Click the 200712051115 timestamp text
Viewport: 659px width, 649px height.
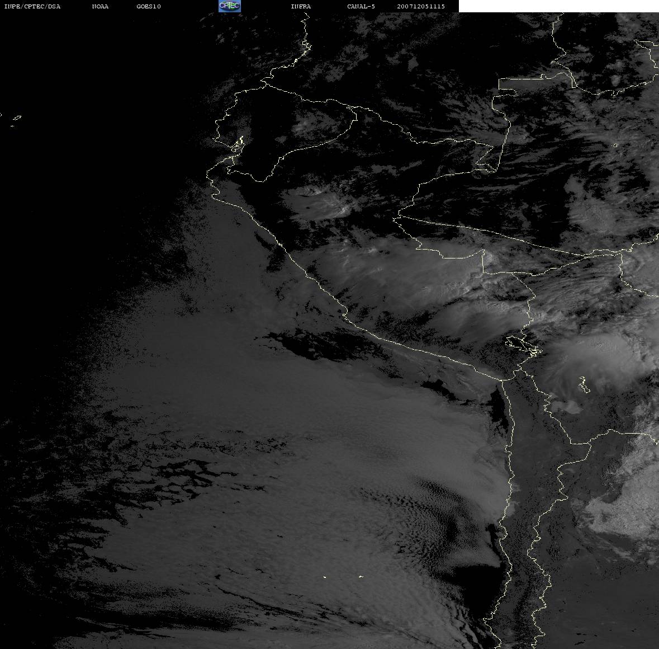pyautogui.click(x=421, y=6)
